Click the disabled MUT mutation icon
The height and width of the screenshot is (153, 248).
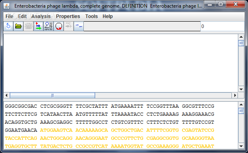(68, 26)
